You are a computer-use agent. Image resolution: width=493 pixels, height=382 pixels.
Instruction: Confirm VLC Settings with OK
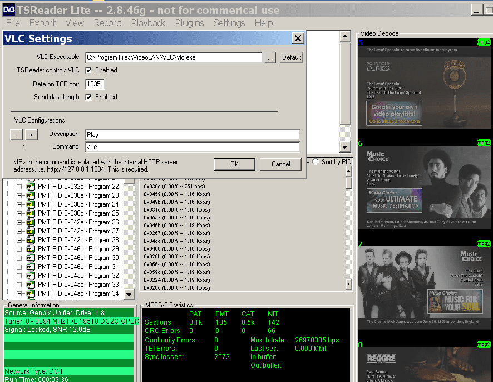tap(235, 164)
